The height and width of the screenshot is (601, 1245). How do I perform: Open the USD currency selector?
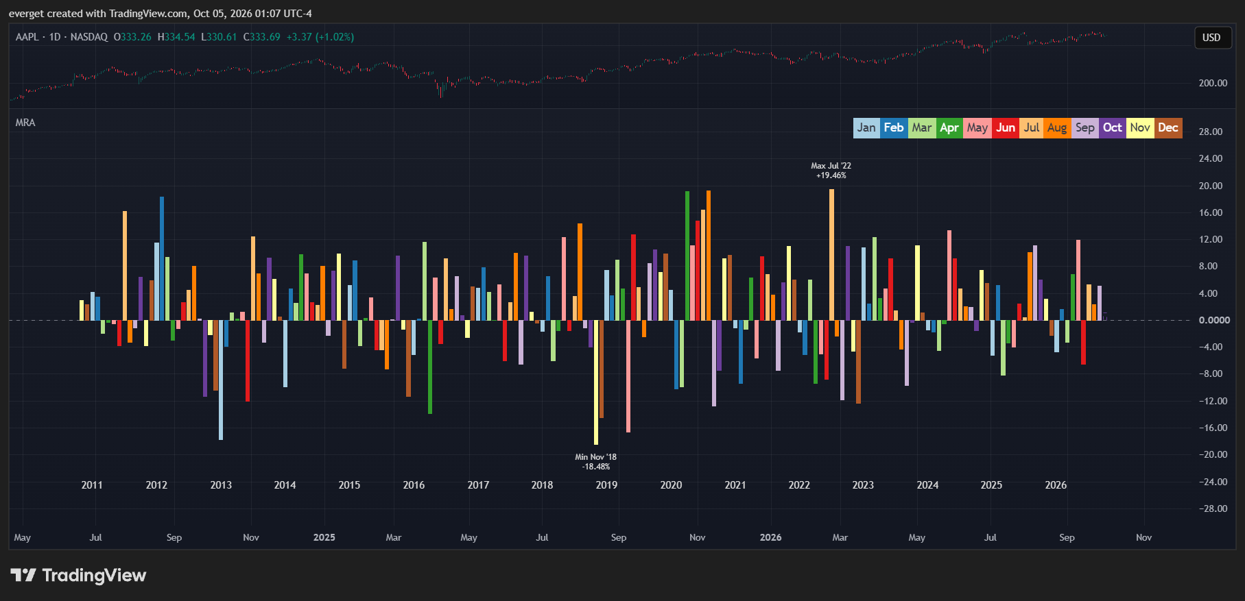[1211, 38]
